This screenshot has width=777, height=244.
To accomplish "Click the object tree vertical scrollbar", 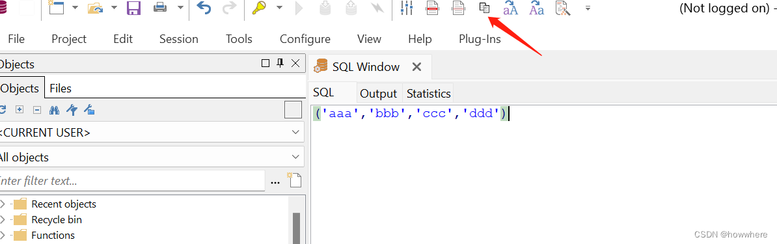I will coord(297,228).
